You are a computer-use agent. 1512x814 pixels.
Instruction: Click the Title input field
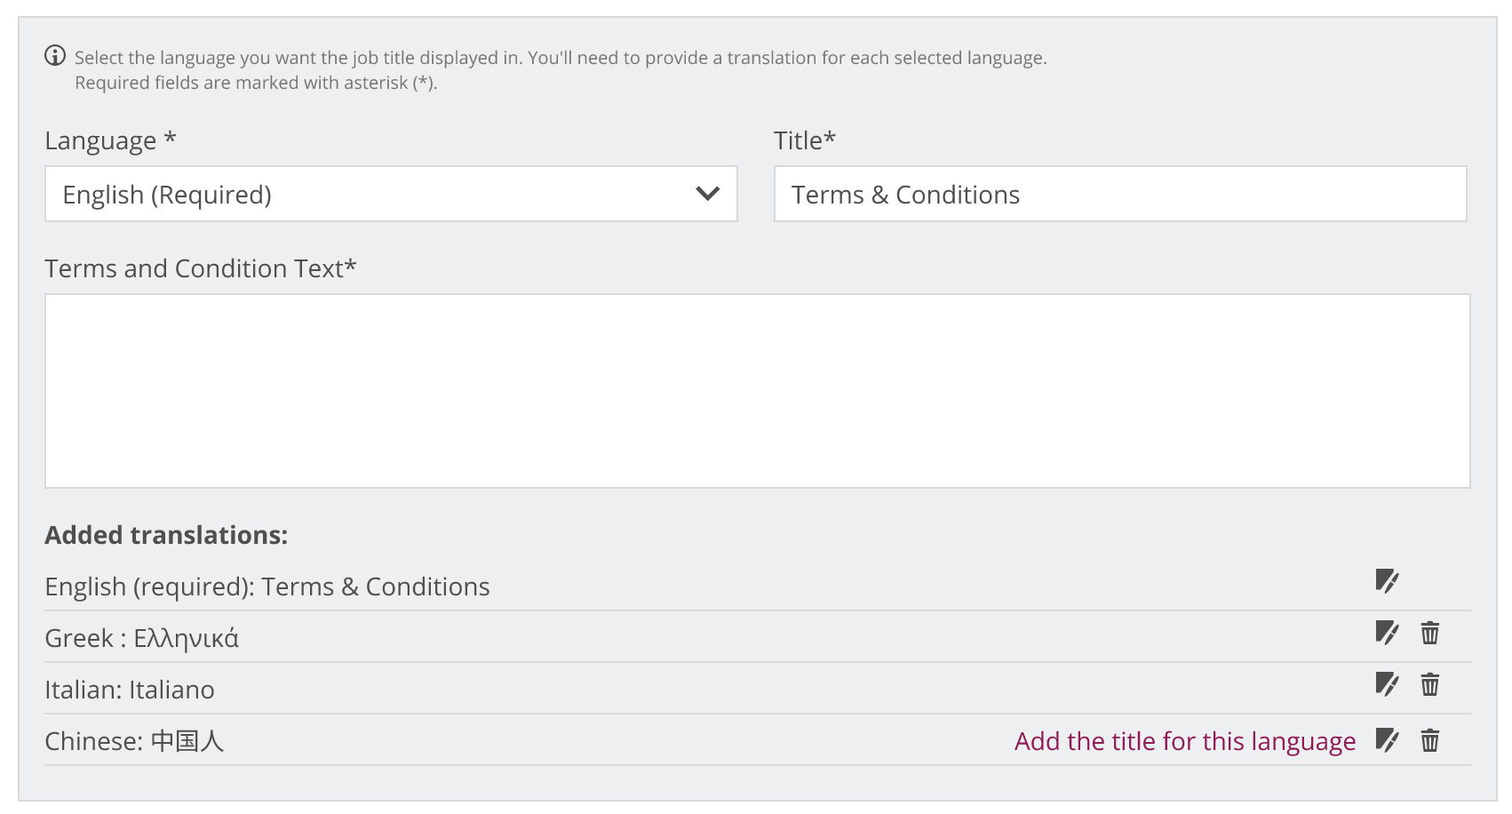point(1120,194)
